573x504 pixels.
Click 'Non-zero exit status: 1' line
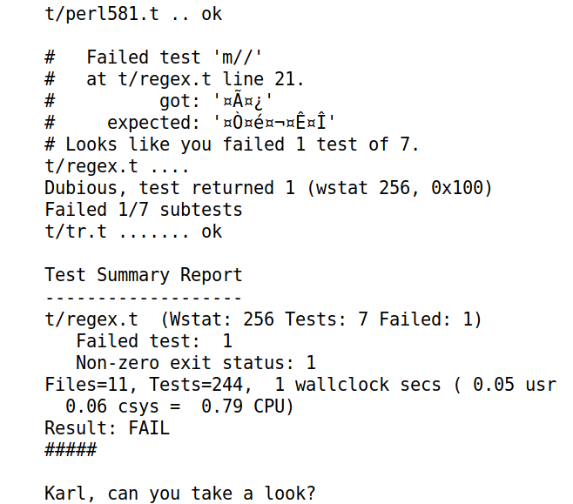point(196,363)
